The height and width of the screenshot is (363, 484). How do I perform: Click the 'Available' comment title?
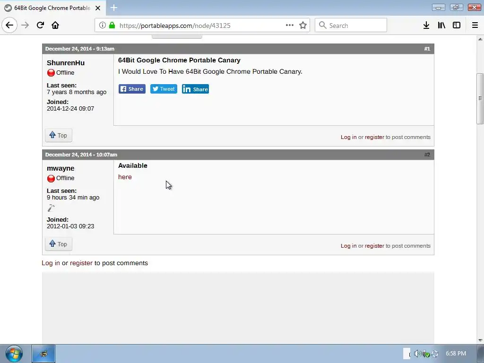tap(133, 165)
